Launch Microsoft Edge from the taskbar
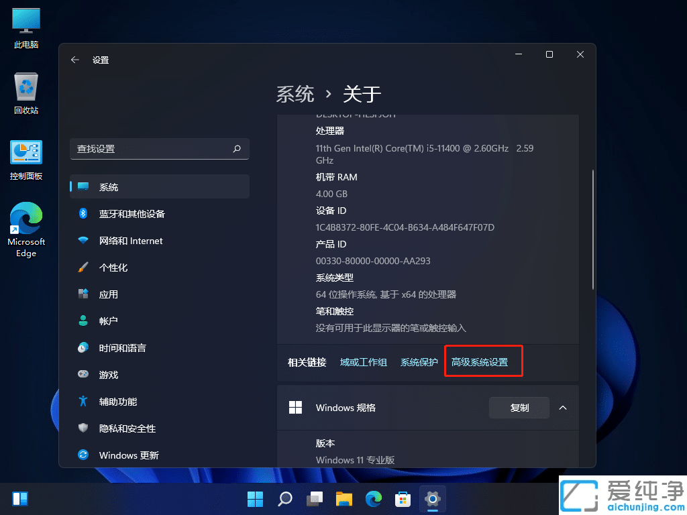Viewport: 687px width, 515px height. coord(373,499)
